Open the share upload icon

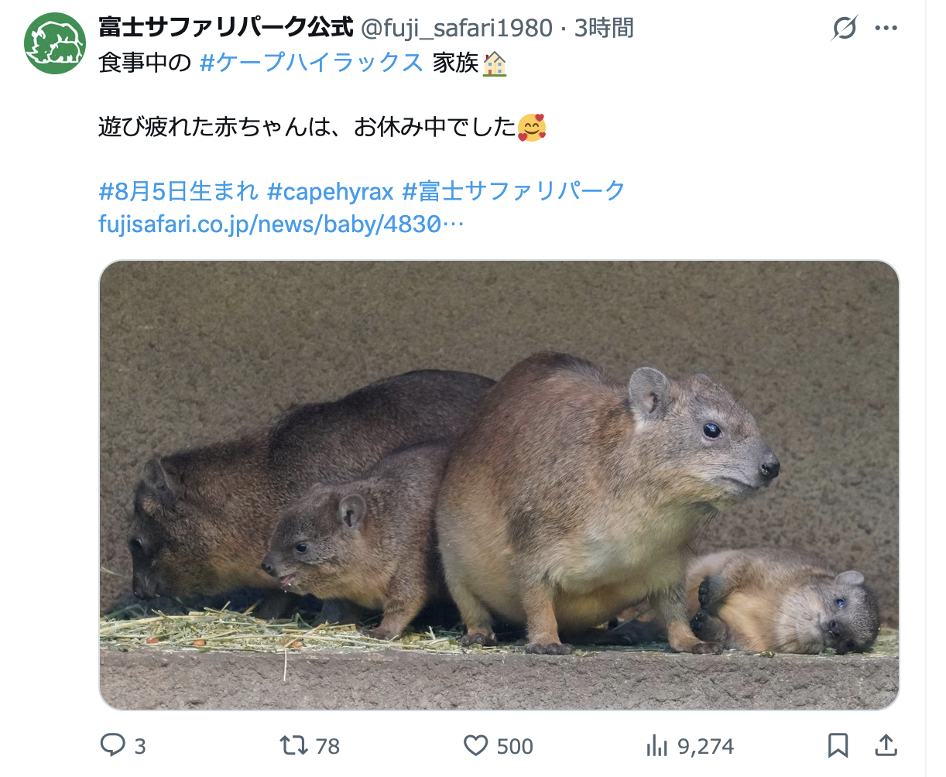[x=886, y=745]
